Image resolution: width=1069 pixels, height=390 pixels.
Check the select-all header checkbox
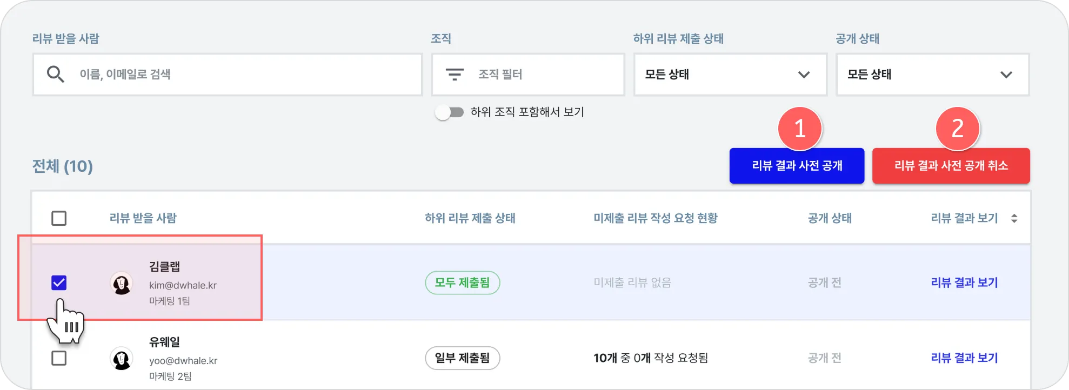click(59, 218)
